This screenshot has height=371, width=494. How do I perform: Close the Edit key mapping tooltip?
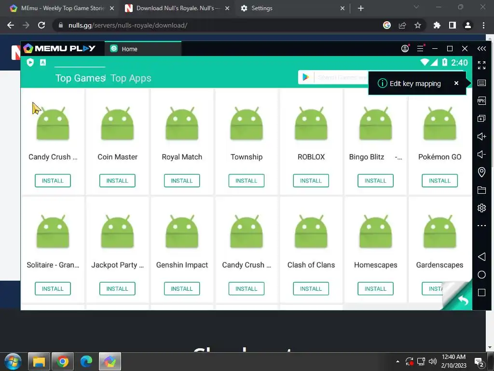pyautogui.click(x=456, y=83)
